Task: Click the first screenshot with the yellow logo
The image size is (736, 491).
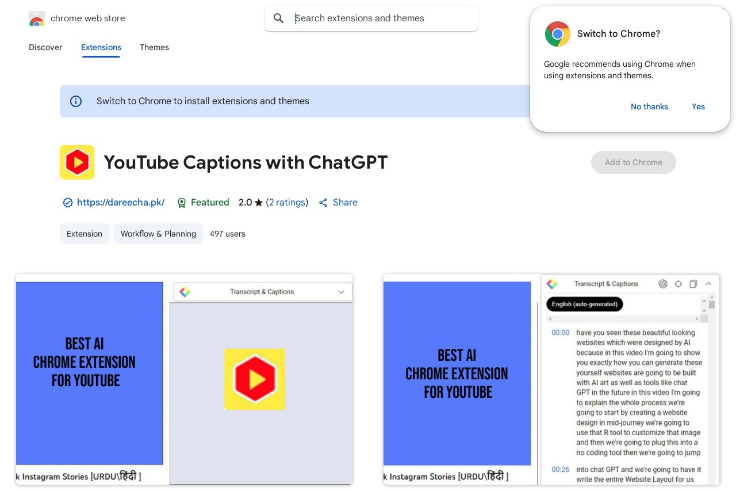Action: click(x=184, y=379)
